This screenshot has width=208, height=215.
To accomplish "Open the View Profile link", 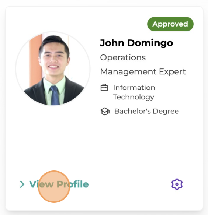I will coord(59,184).
